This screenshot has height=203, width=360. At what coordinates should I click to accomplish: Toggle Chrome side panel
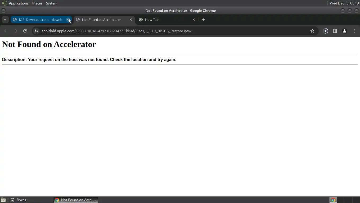point(335,31)
